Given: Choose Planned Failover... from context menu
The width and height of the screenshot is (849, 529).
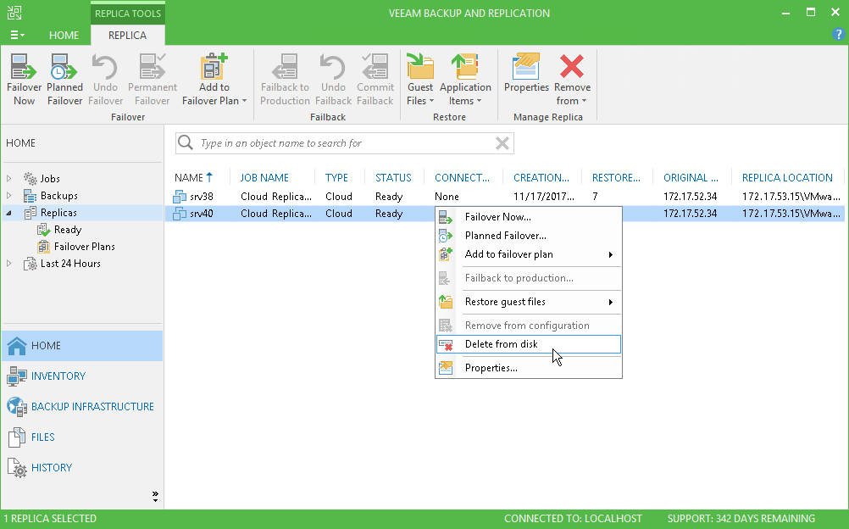Looking at the screenshot, I should click(529, 236).
